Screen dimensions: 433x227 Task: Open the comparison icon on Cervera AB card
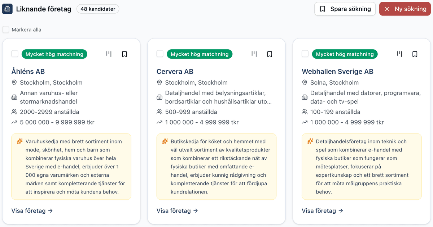coord(254,54)
